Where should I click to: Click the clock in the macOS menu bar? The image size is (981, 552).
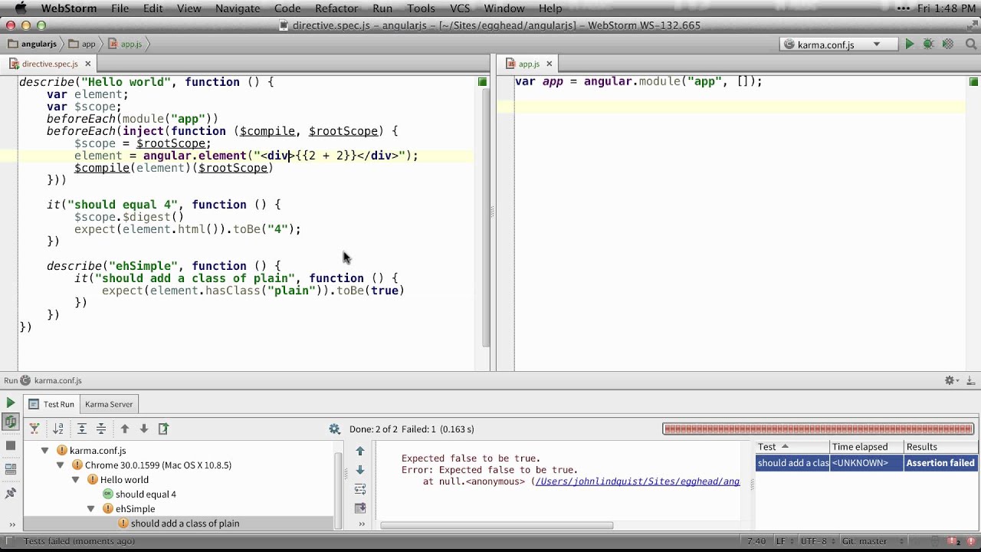946,8
